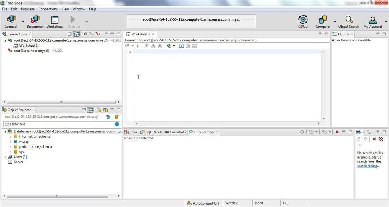
Task: Open the execute script dropdown arrow in worksheet
Action: click(x=133, y=46)
